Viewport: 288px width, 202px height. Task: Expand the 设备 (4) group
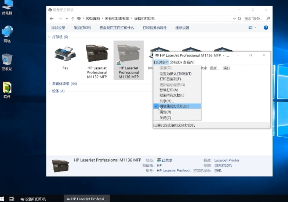(49, 91)
